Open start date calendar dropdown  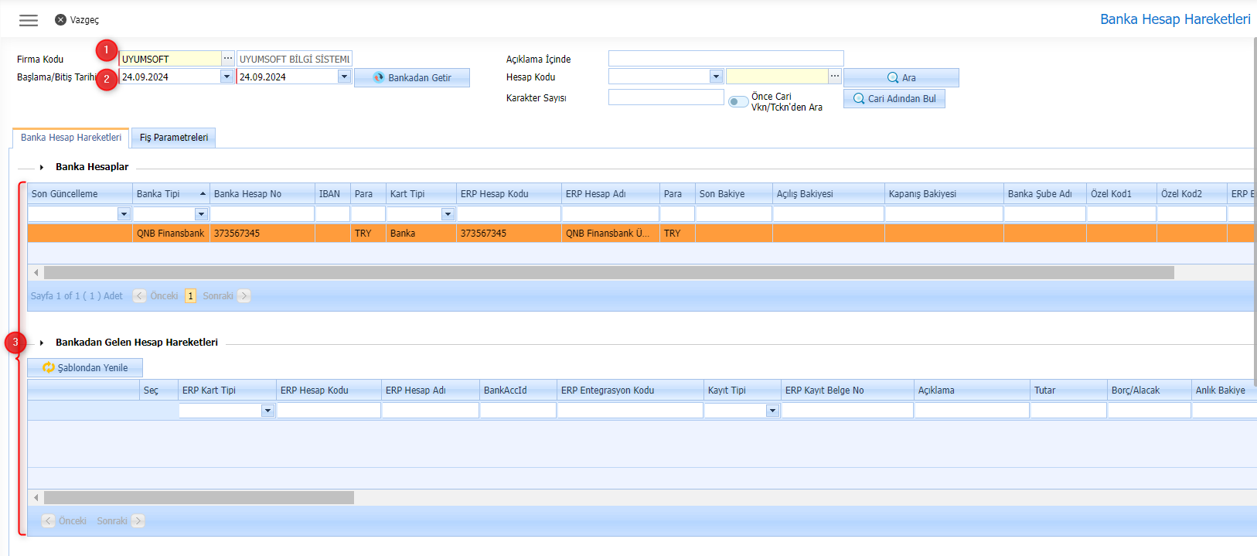pos(227,77)
